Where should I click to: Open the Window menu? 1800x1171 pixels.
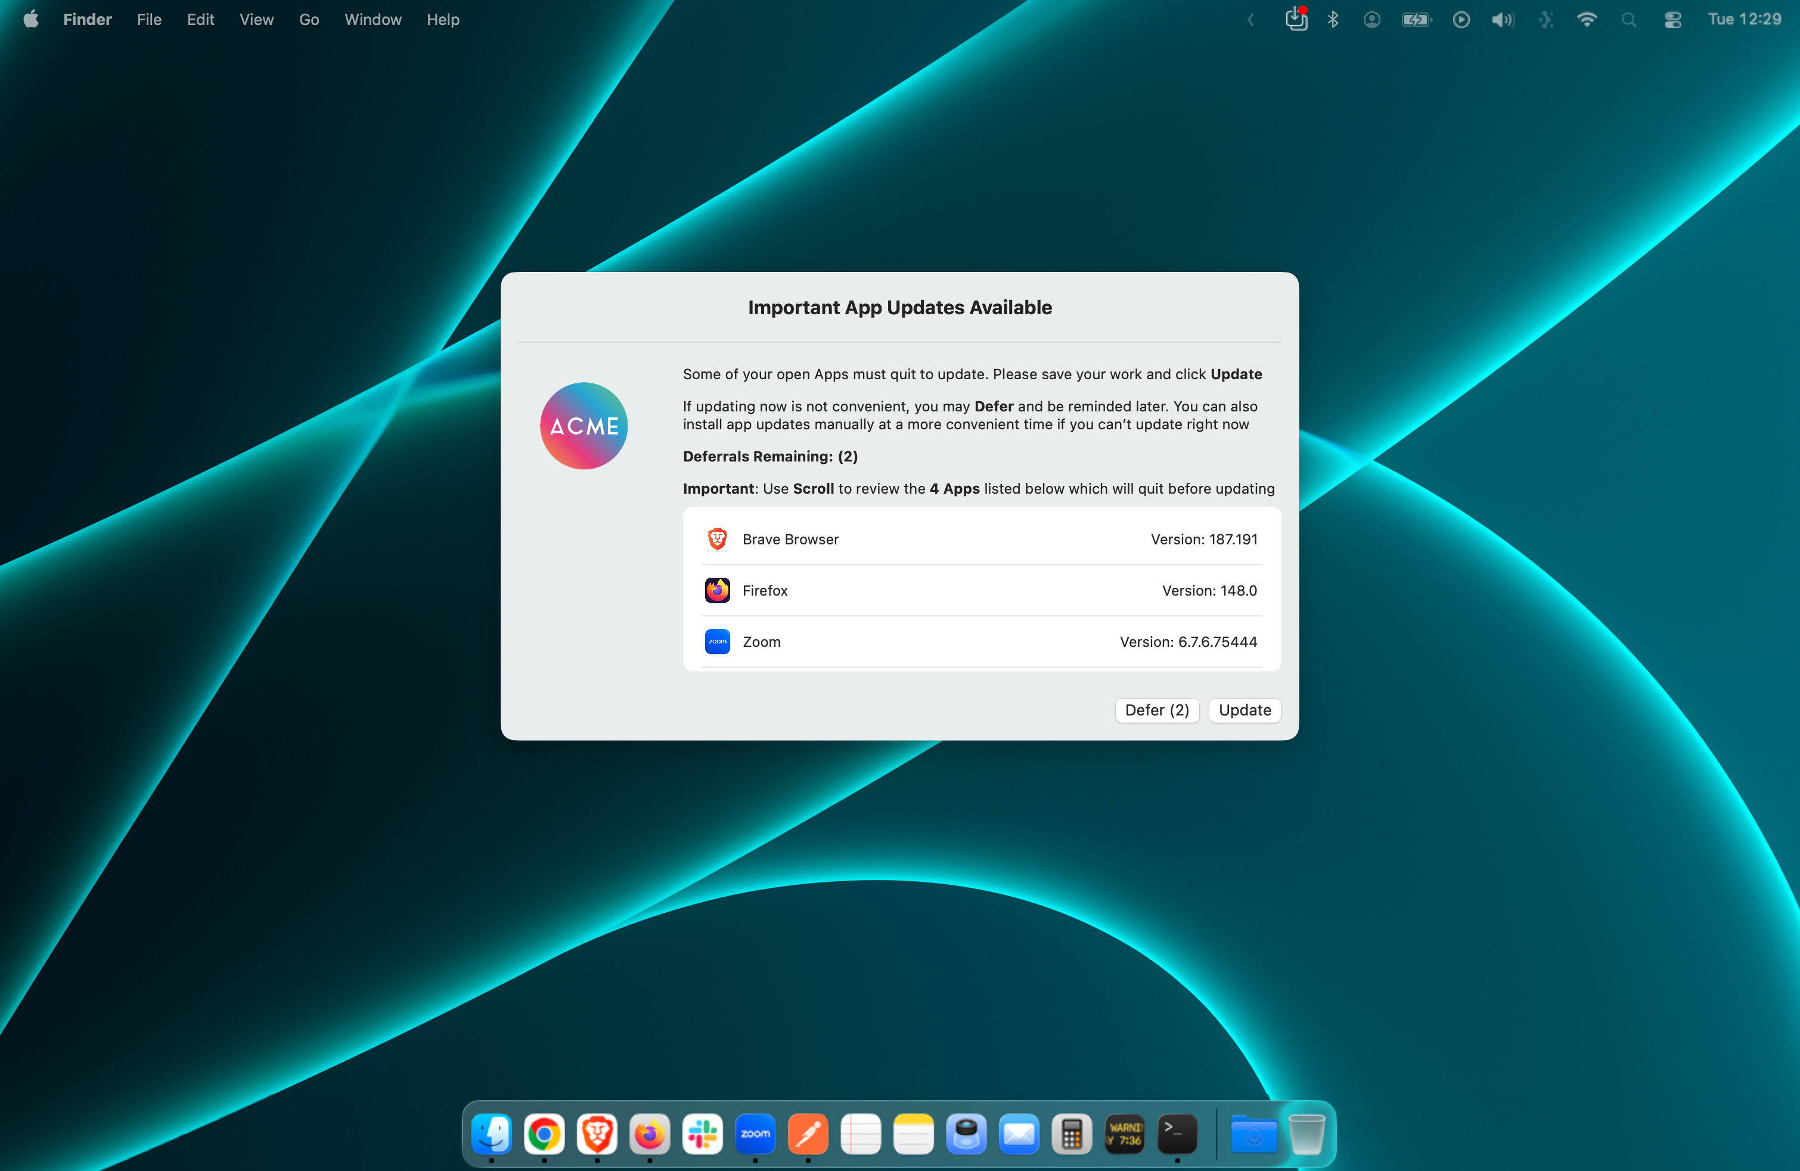click(x=372, y=20)
